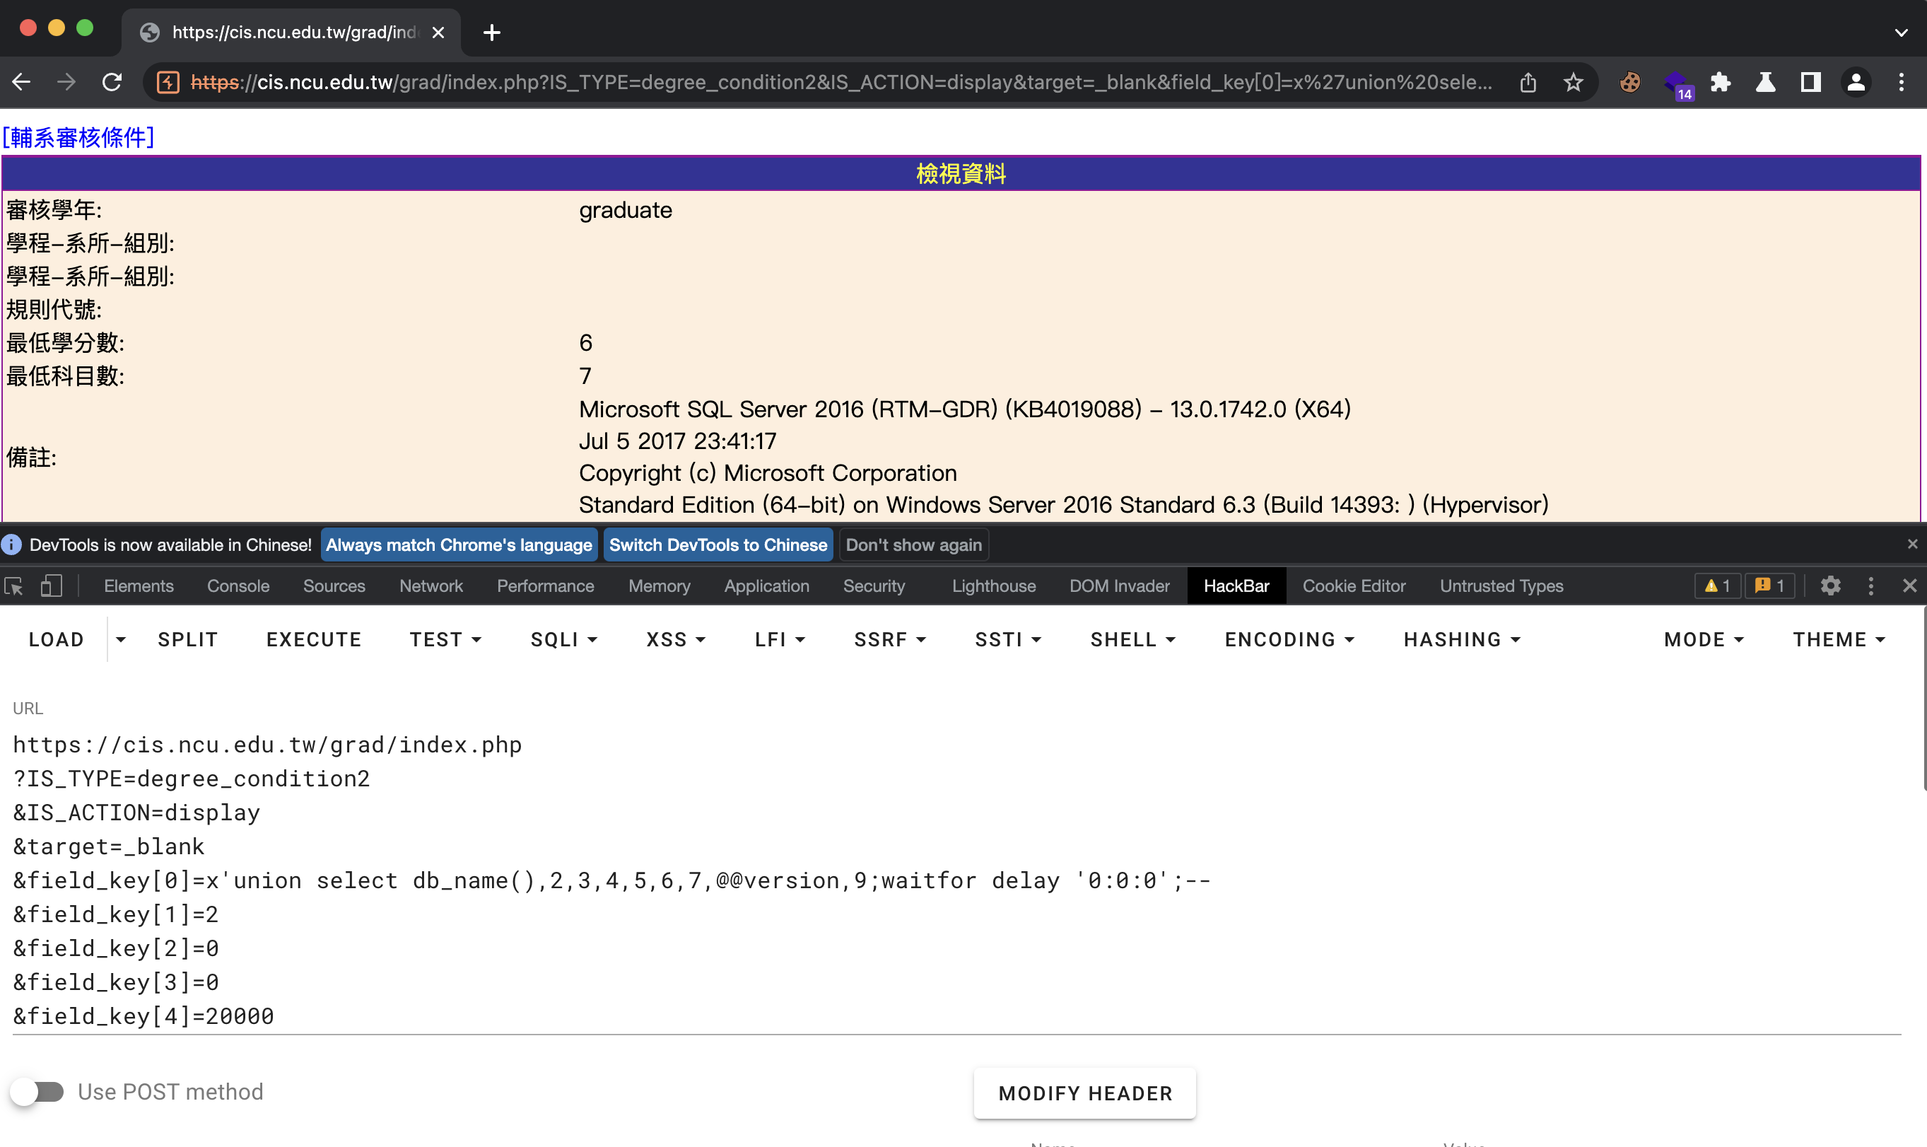Image resolution: width=1927 pixels, height=1147 pixels.
Task: Share this page via share icon
Action: [x=1528, y=82]
